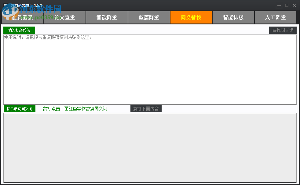Select the 智能降重 tab

[107, 17]
